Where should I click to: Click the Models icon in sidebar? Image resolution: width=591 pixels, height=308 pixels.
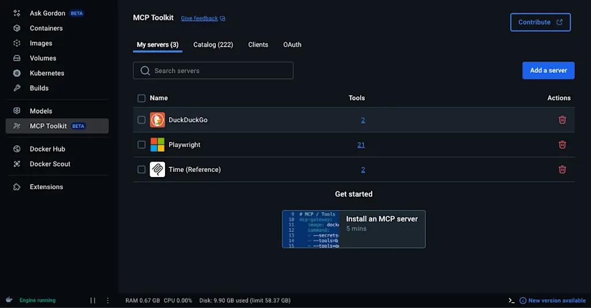tap(17, 111)
